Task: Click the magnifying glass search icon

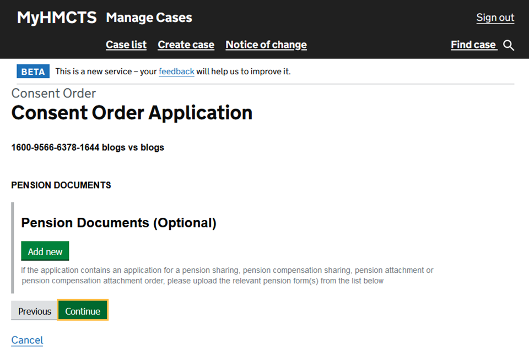Action: pyautogui.click(x=509, y=45)
